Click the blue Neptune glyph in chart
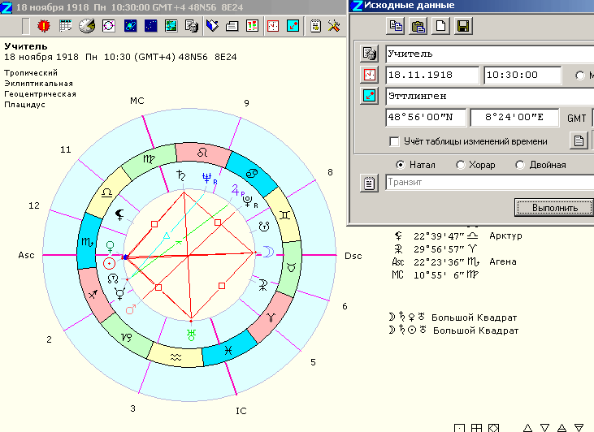The image size is (594, 432). [x=207, y=178]
